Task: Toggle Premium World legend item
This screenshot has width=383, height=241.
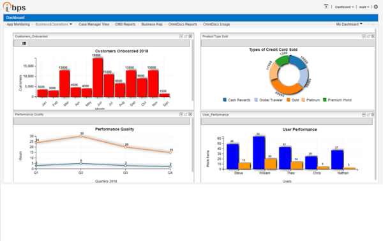Action: (337, 100)
